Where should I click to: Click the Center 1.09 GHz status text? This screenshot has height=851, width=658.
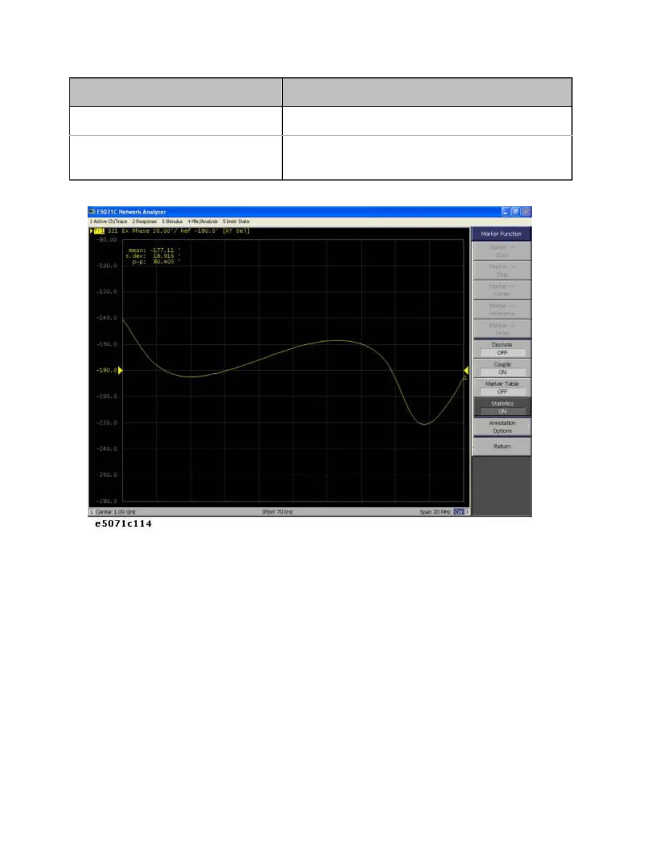[116, 512]
